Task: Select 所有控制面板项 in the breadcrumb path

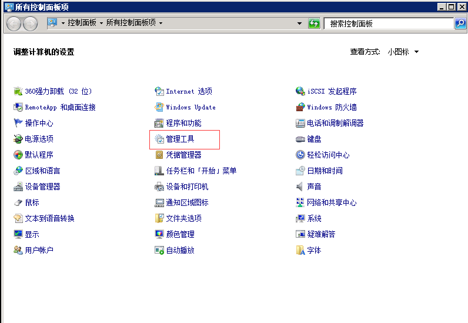Action: pos(131,23)
